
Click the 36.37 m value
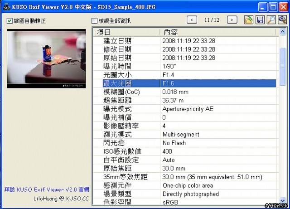tap(173, 101)
